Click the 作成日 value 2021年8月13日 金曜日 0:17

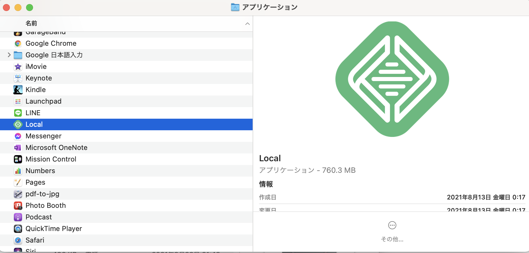[x=486, y=197]
